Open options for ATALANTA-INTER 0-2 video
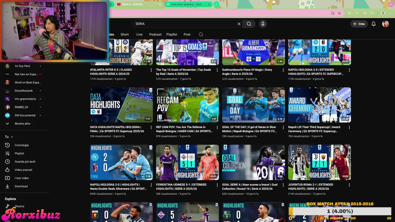The image size is (395, 222). [151, 70]
